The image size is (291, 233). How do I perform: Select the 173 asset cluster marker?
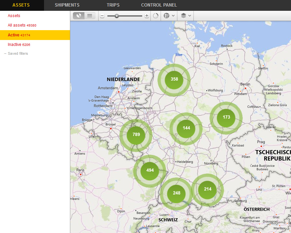point(226,117)
